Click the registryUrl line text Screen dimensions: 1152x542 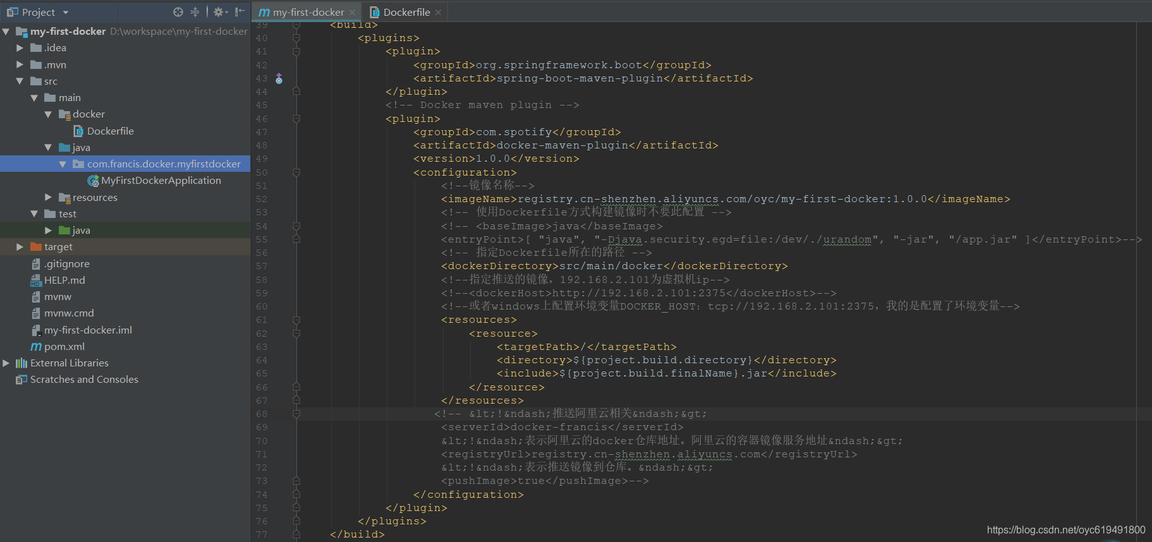point(649,454)
